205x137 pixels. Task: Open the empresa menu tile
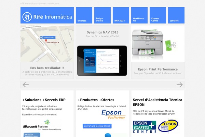84,15
